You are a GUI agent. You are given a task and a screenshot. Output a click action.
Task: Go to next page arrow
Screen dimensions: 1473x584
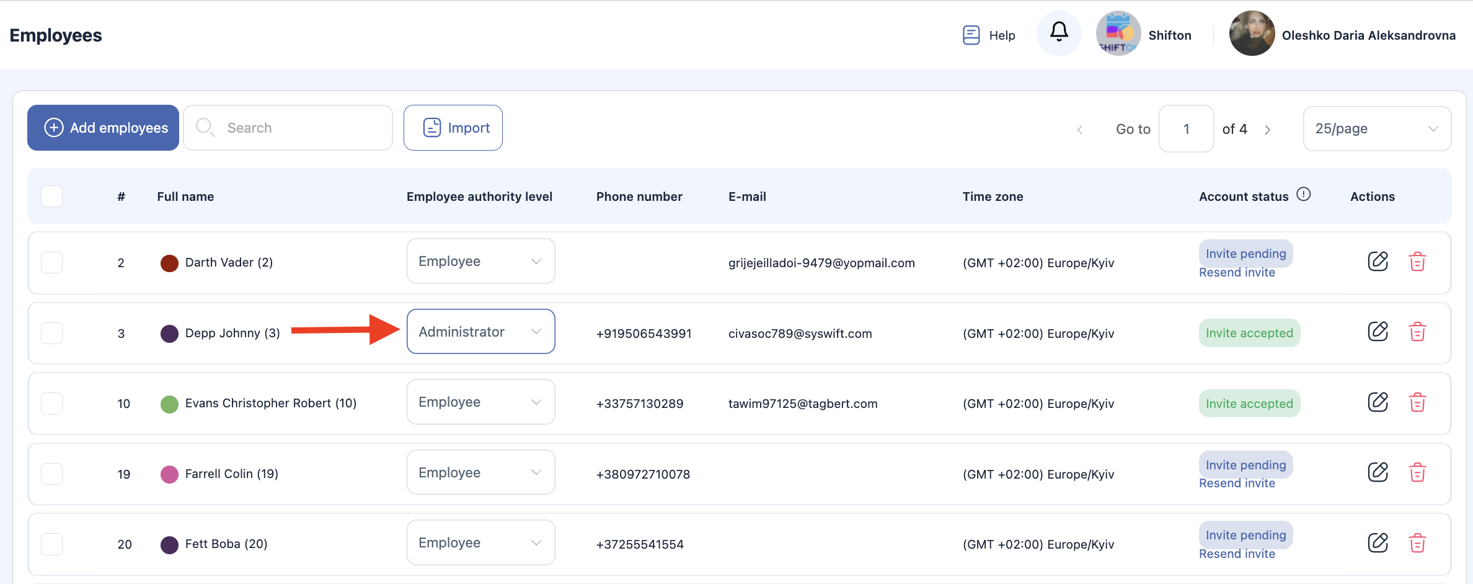click(1268, 130)
